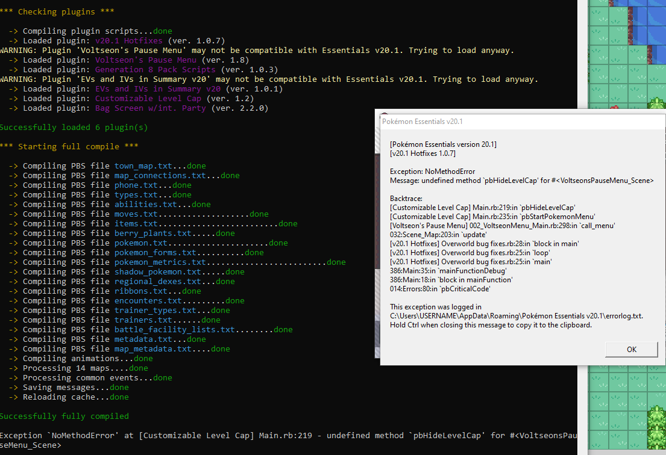Click 'Customizable Level Cap' plugin name in console
This screenshot has width=666, height=455.
[147, 99]
